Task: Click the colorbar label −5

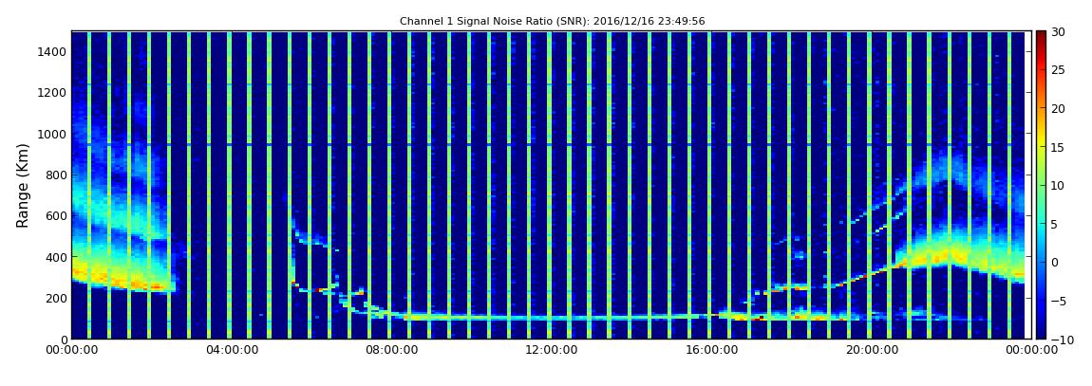Action: click(x=1058, y=302)
